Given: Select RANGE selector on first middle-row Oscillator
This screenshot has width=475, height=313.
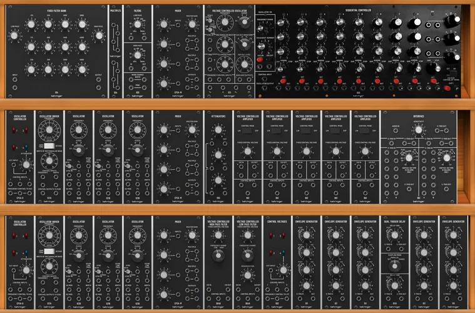Looking at the screenshot, I should (78, 150).
